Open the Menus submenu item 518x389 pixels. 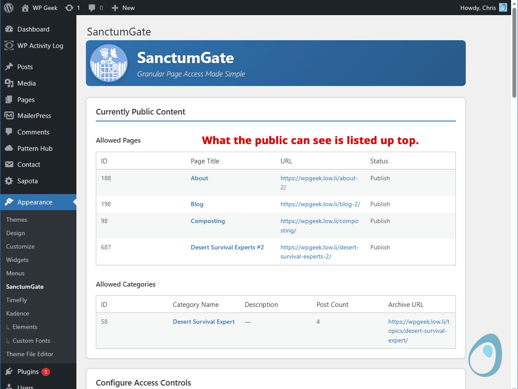15,273
